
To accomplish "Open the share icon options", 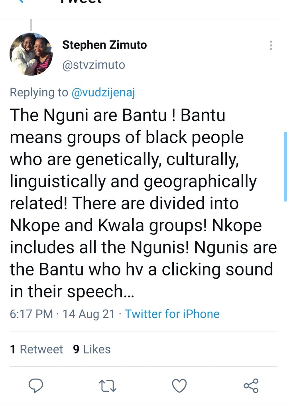I will pos(251,386).
